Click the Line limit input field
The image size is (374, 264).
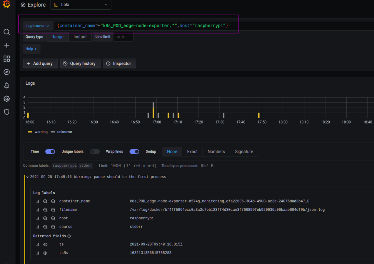click(x=123, y=37)
